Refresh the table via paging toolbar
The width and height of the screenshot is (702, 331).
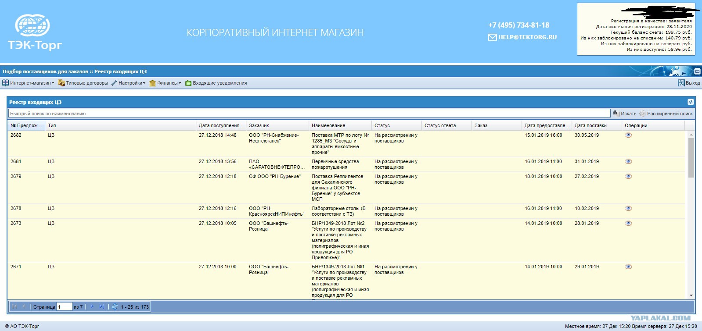click(x=115, y=306)
